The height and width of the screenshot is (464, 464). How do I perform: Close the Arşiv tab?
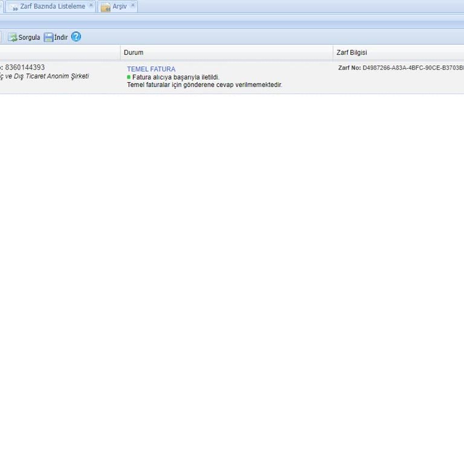pyautogui.click(x=133, y=5)
